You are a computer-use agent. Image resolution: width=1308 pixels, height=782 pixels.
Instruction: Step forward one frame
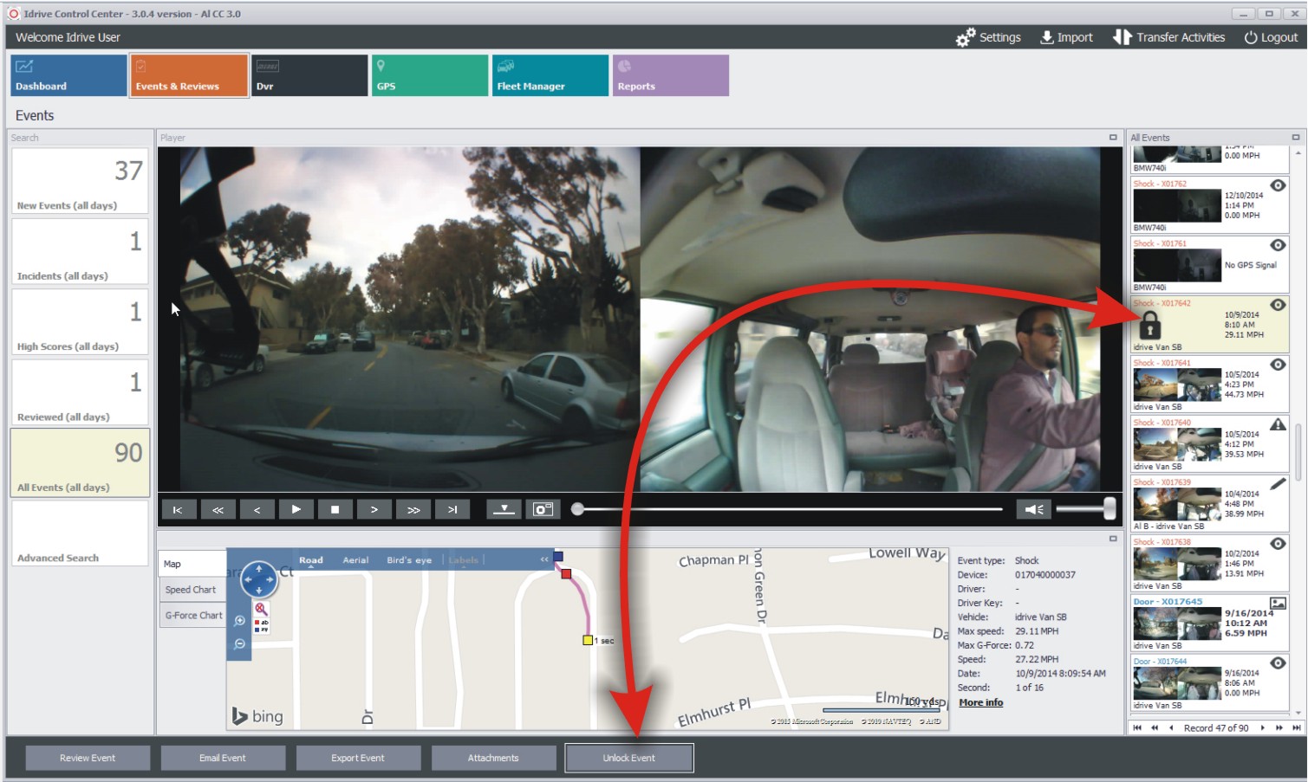pos(374,509)
